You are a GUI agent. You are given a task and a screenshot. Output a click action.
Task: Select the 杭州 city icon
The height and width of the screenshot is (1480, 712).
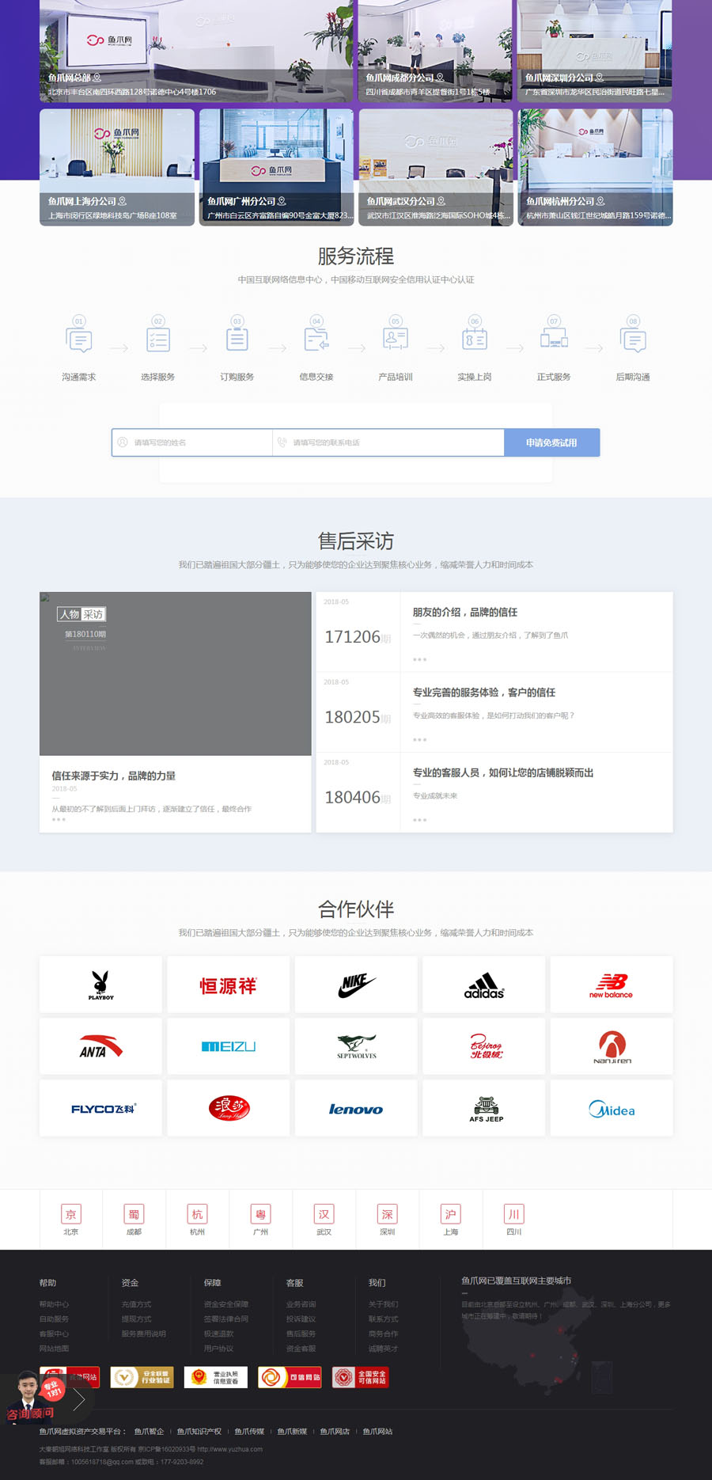tap(198, 1214)
